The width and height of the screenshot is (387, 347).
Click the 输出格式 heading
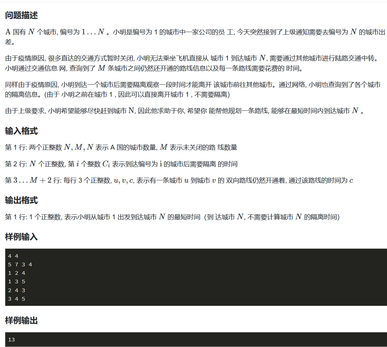coord(21,200)
